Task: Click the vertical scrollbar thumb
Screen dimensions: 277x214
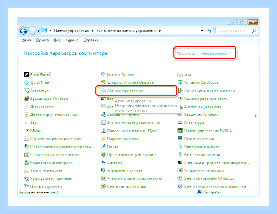Action: click(256, 115)
